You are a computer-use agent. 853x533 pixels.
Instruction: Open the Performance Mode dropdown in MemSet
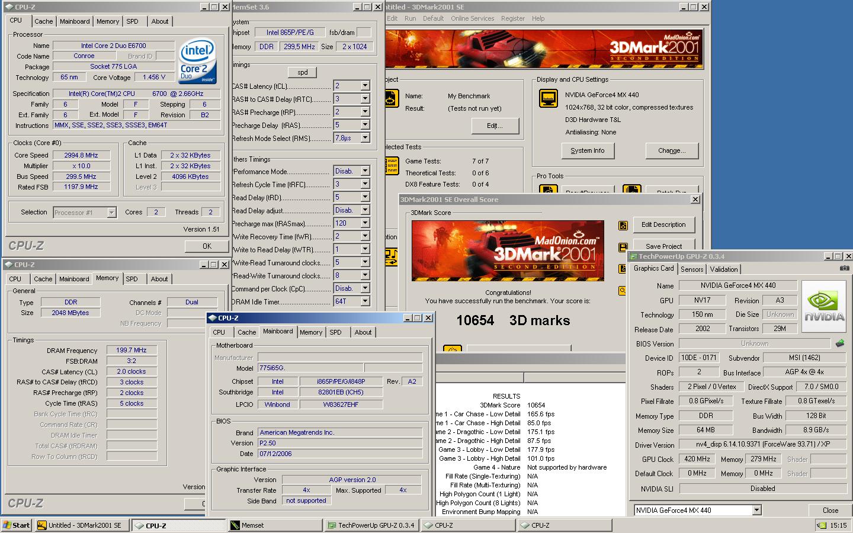tap(365, 171)
